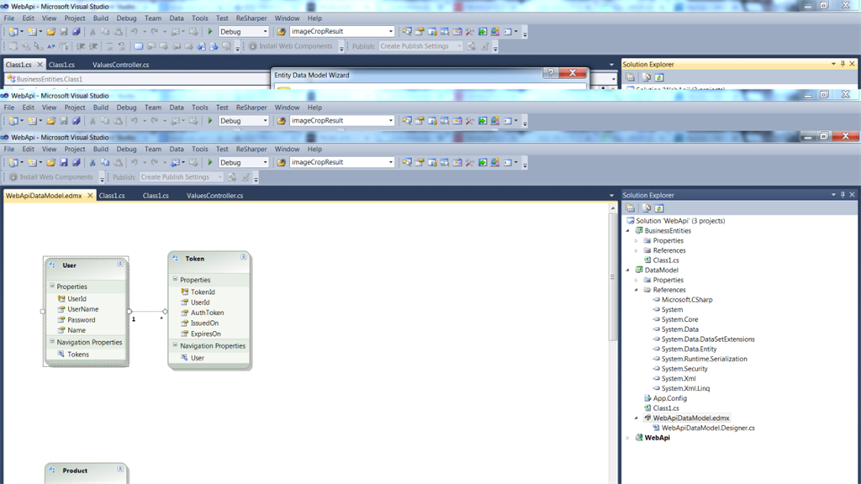Collapse Navigation Properties section of Token entity
Screen dimensions: 861x484
click(x=175, y=345)
